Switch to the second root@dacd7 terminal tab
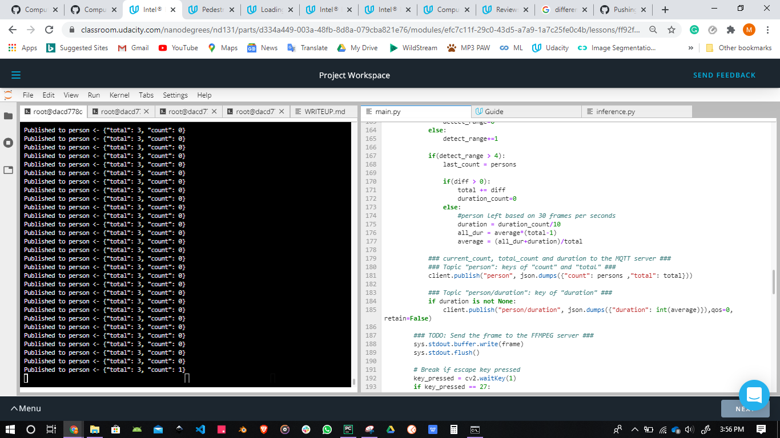The width and height of the screenshot is (780, 438). coord(120,112)
